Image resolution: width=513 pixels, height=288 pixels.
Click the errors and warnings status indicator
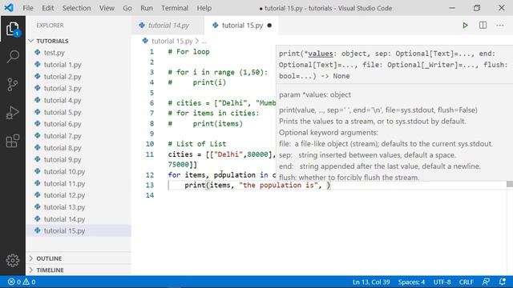(x=22, y=282)
